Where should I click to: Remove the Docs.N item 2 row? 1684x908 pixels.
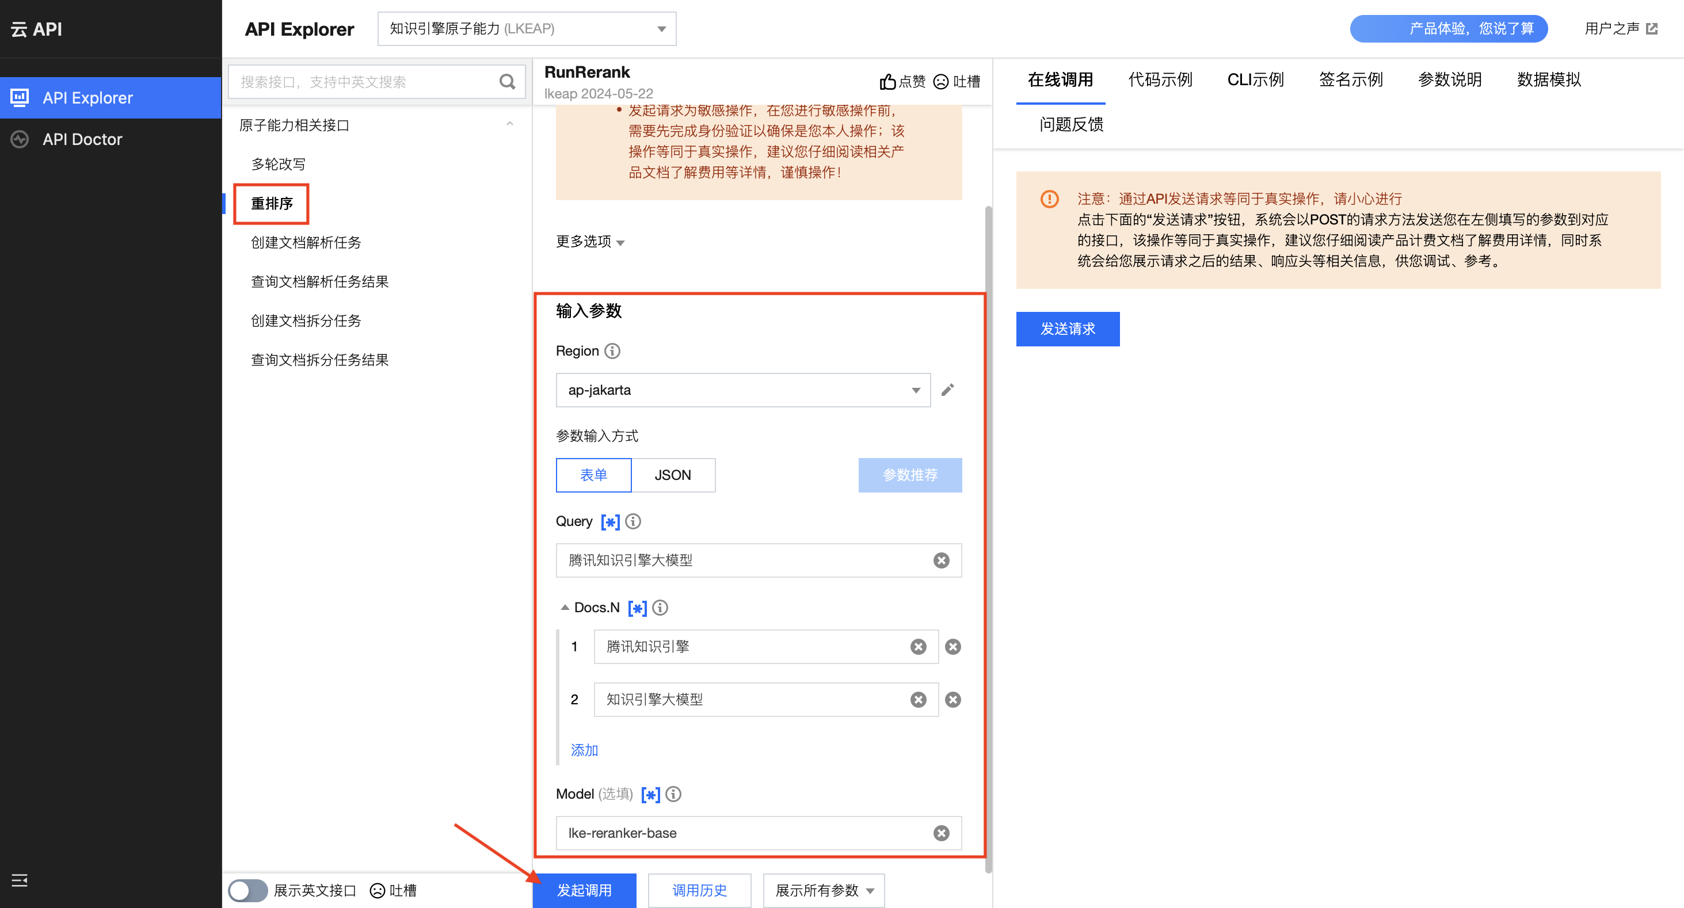pyautogui.click(x=953, y=700)
